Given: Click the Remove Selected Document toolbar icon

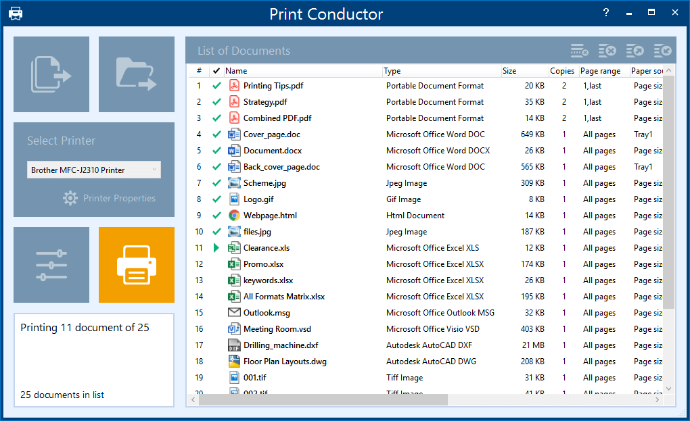Looking at the screenshot, I should [578, 49].
